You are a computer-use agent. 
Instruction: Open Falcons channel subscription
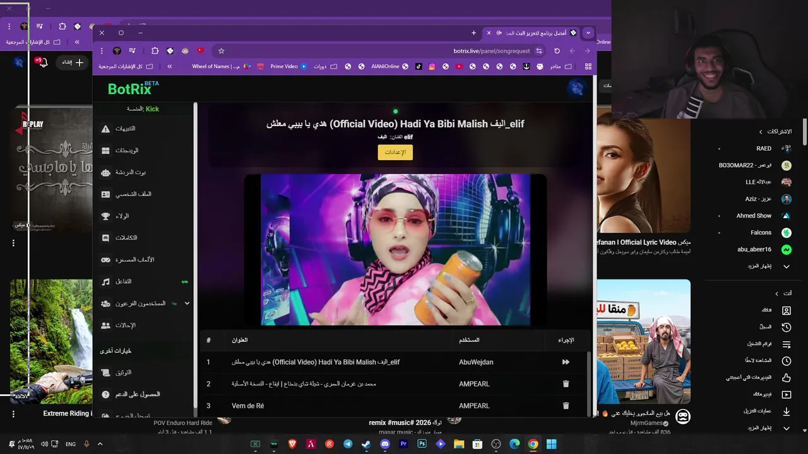point(771,233)
